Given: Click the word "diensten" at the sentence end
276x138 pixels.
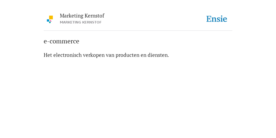Looking at the screenshot, I should [x=157, y=55].
